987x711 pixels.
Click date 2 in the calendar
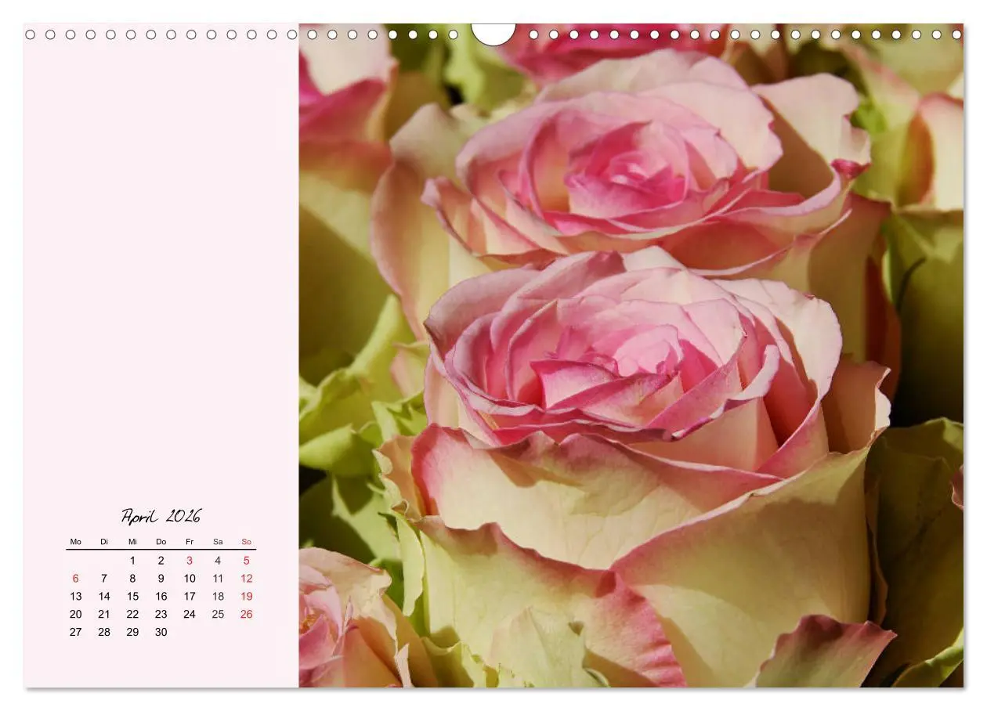(x=161, y=561)
